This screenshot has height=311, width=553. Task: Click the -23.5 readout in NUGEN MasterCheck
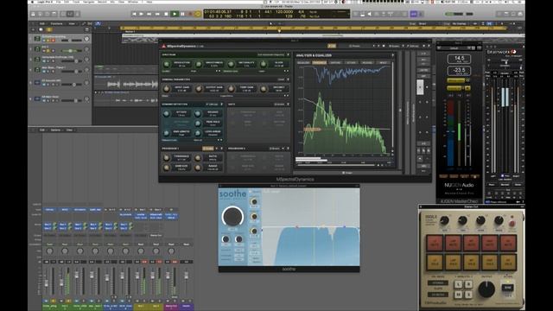point(459,71)
